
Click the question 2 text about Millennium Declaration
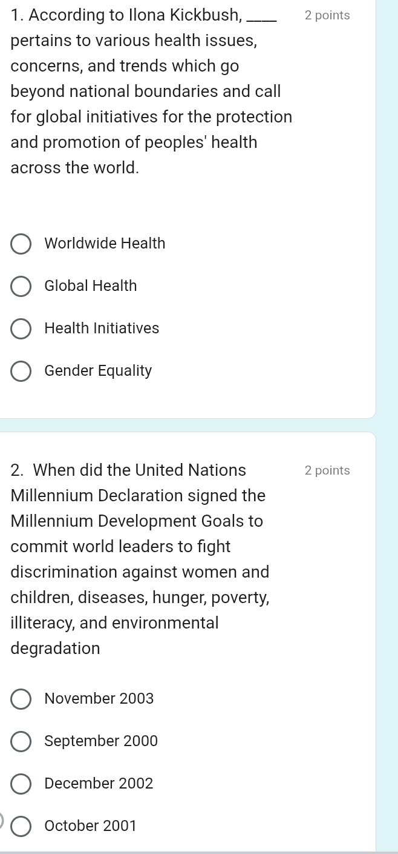(x=139, y=559)
